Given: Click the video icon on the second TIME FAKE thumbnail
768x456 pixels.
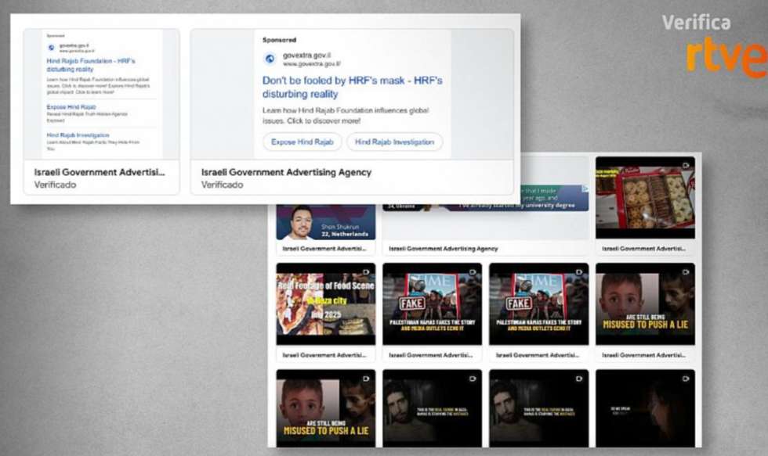Looking at the screenshot, I should pos(579,271).
